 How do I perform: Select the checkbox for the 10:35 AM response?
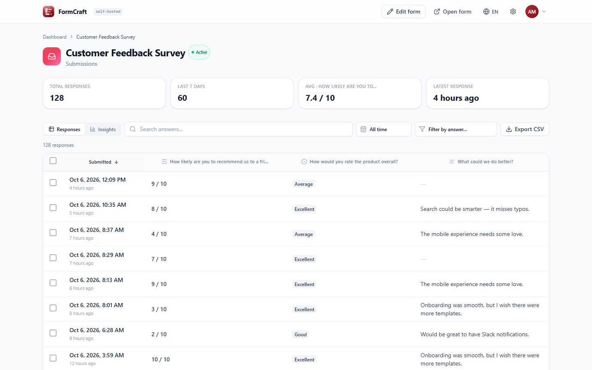click(53, 208)
